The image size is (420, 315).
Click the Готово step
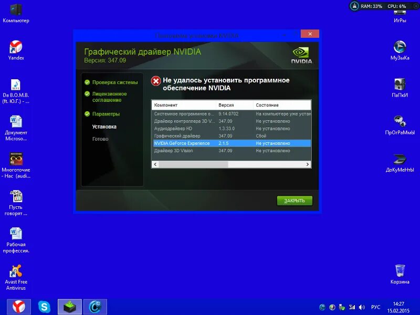(x=100, y=139)
